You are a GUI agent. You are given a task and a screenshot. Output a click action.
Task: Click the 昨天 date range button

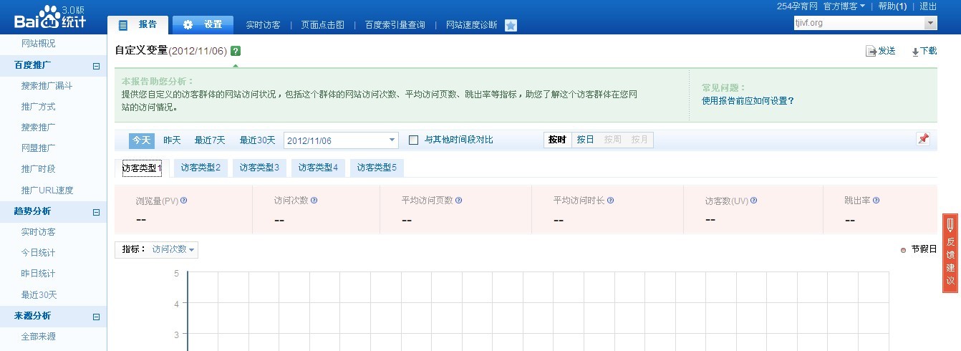172,140
